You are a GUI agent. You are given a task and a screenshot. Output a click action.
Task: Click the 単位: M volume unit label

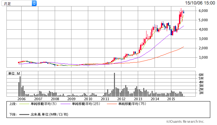tap(14, 73)
